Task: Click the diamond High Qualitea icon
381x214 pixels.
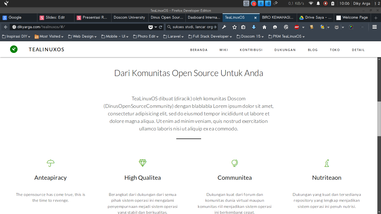Action: point(143,163)
